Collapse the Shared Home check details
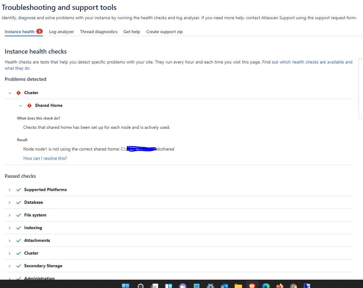Viewport: 363px width, 288px height. pos(20,106)
